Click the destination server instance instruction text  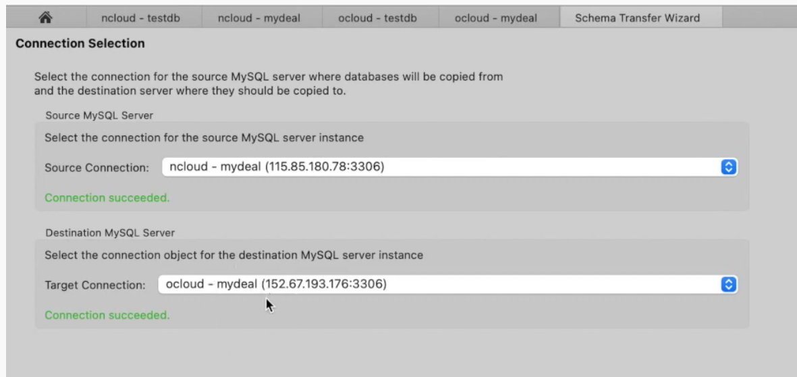(233, 255)
